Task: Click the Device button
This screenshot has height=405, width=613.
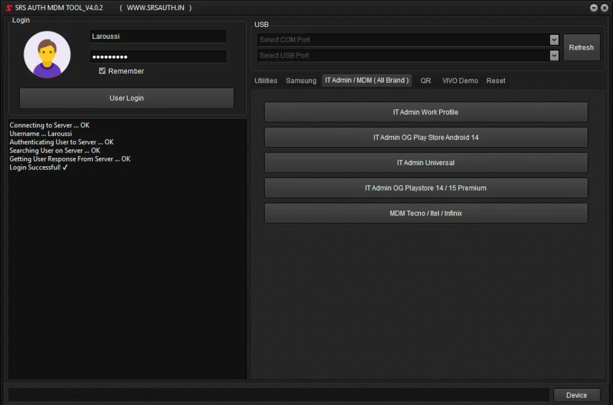Action: [x=576, y=395]
